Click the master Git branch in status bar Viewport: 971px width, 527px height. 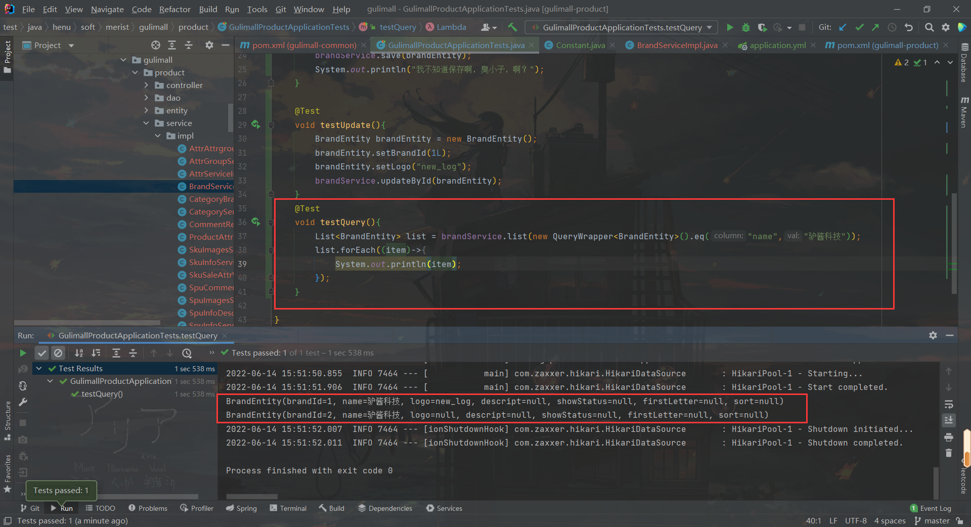click(x=932, y=521)
